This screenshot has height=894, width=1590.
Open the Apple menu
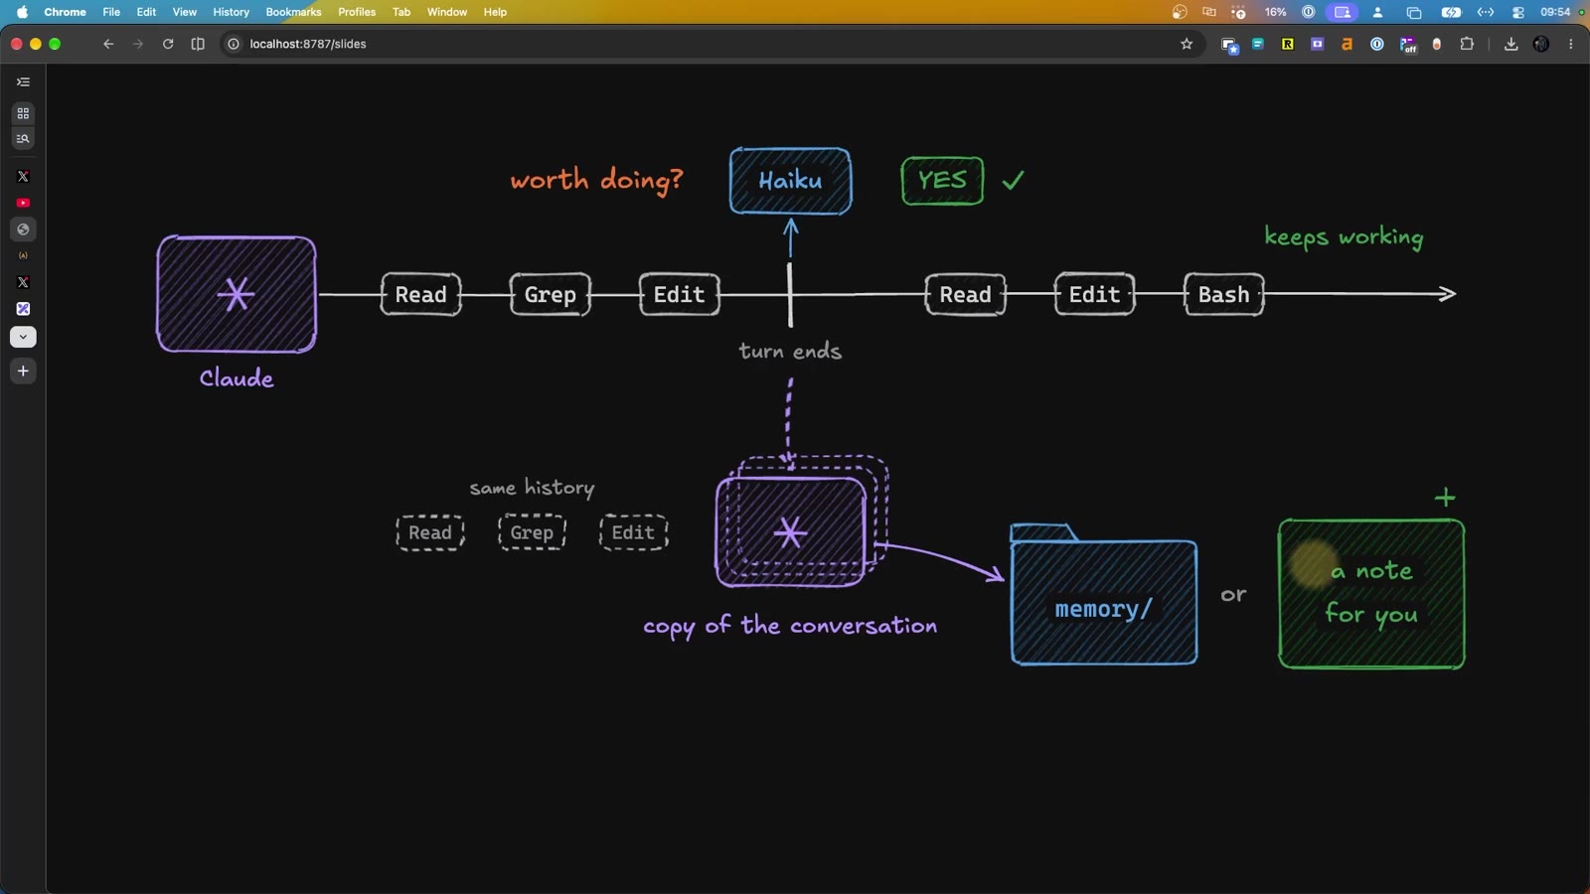point(23,12)
